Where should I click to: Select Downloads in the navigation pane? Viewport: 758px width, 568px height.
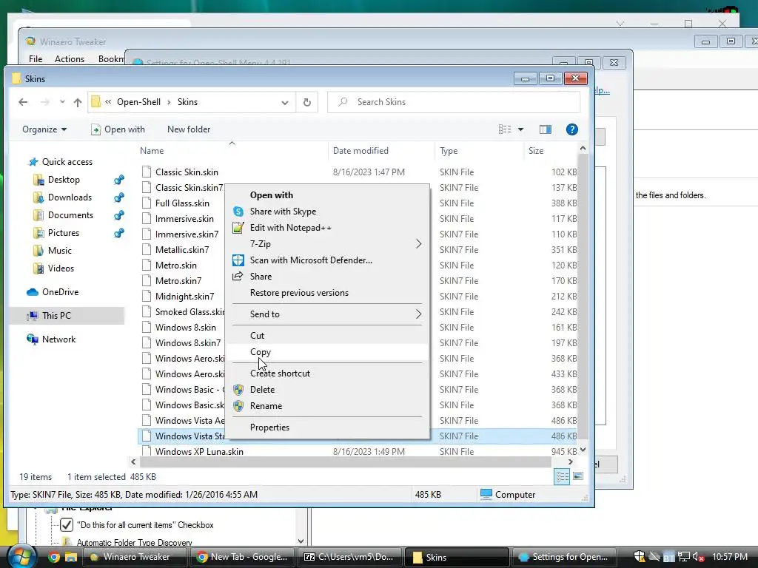pyautogui.click(x=70, y=197)
